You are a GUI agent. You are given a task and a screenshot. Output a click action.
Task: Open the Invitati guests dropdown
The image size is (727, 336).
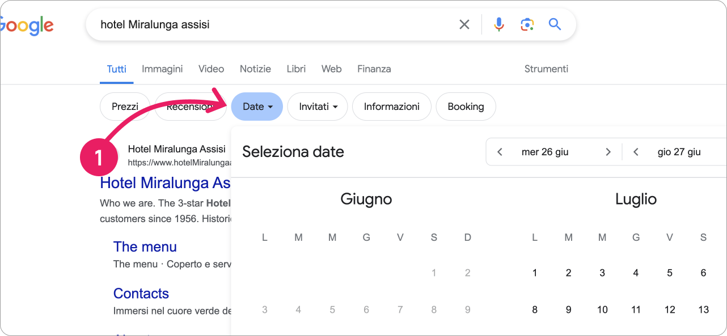[318, 107]
